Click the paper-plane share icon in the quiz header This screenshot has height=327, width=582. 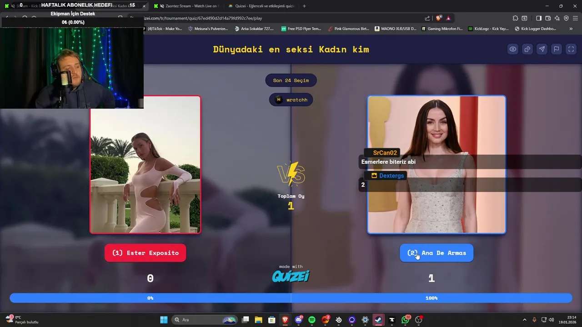[542, 49]
